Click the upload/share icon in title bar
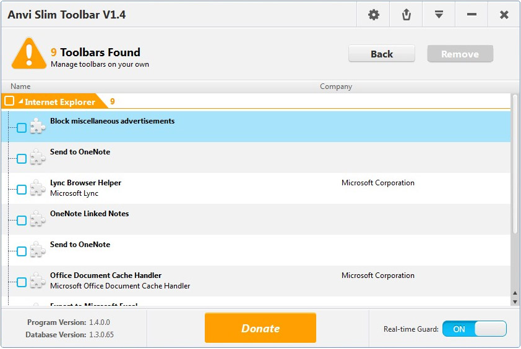521x349 pixels. click(x=406, y=14)
